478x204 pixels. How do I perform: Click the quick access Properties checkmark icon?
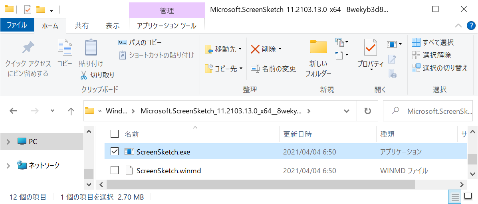click(x=28, y=10)
